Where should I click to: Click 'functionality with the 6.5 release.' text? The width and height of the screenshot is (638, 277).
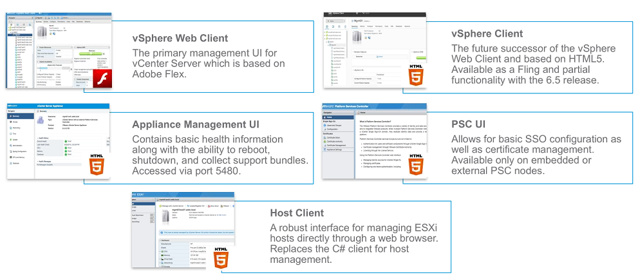pos(525,79)
